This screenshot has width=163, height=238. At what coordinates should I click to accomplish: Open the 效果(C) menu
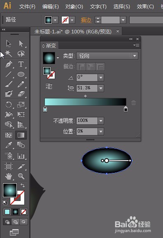click(145, 7)
